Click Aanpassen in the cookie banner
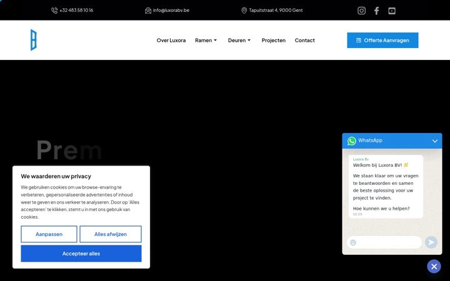This screenshot has width=450, height=281. point(49,234)
